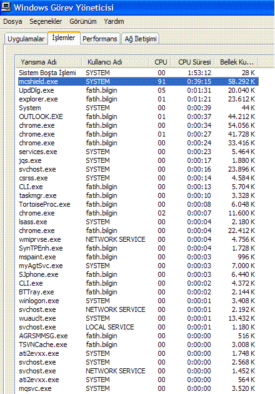Select the BTTray.exe process

138,293
